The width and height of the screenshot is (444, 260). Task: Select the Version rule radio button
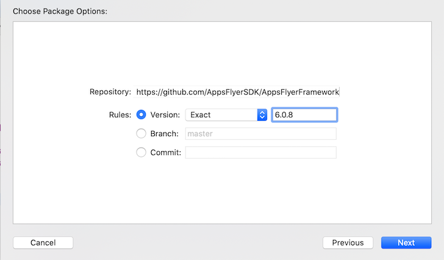141,115
